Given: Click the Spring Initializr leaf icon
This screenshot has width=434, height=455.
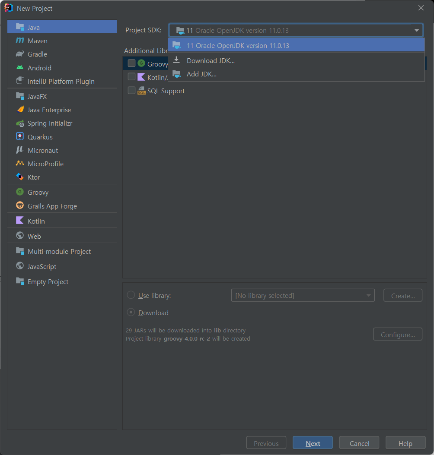Looking at the screenshot, I should [20, 123].
